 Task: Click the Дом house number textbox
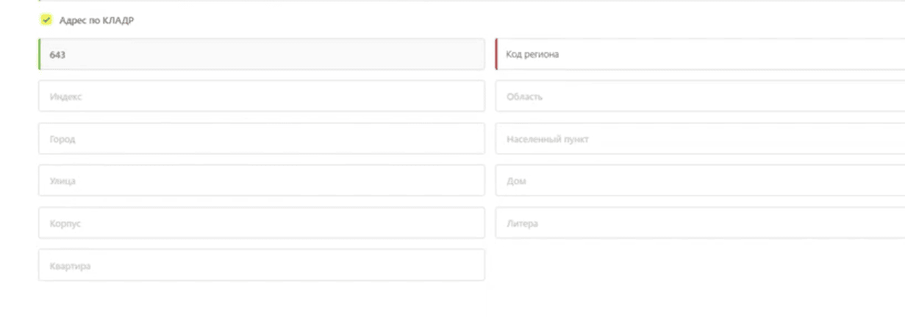click(700, 181)
